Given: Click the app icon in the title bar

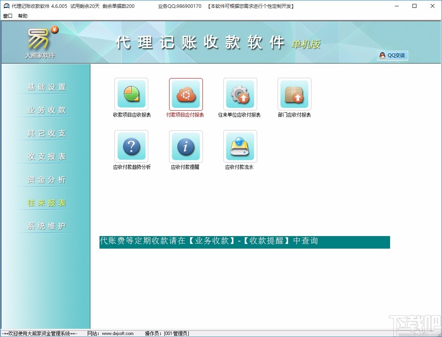Looking at the screenshot, I should [6, 6].
